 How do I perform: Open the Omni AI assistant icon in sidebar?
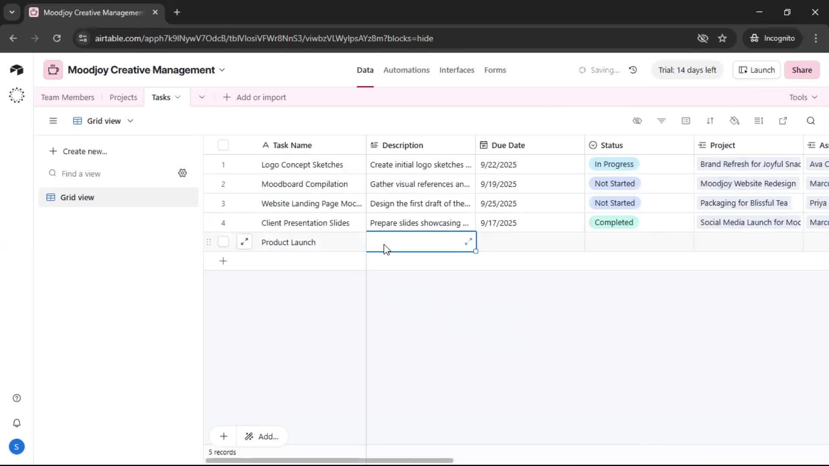coord(16,95)
